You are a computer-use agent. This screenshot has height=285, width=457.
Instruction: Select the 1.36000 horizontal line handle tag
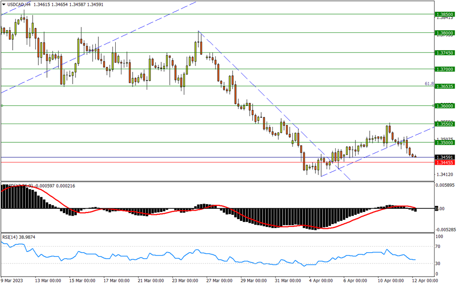(x=444, y=106)
